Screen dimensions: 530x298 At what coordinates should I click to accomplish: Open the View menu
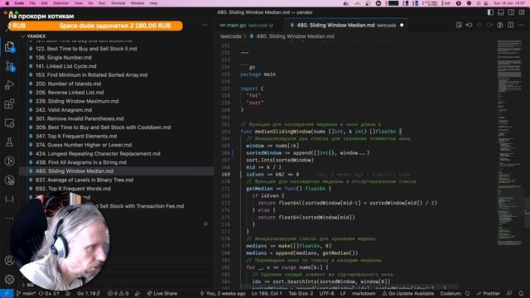[79, 3]
